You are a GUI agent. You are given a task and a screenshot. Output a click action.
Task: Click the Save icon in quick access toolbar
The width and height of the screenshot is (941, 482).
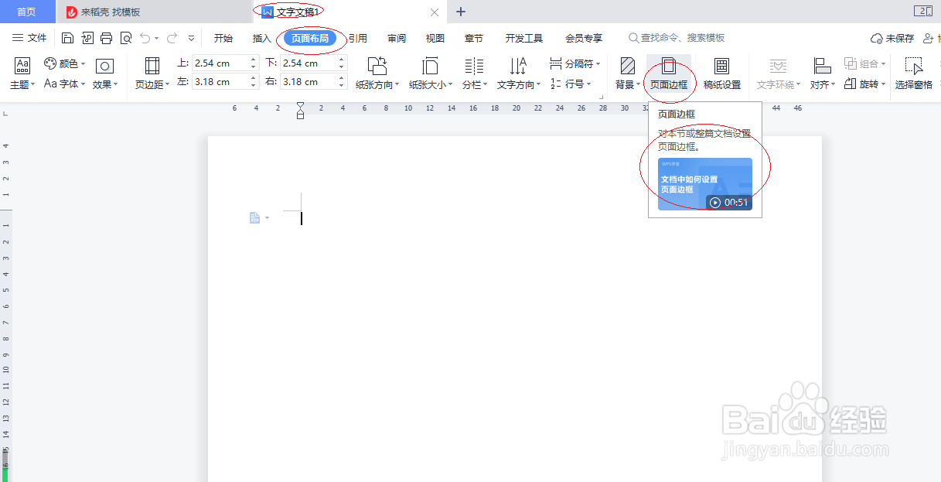pyautogui.click(x=68, y=37)
